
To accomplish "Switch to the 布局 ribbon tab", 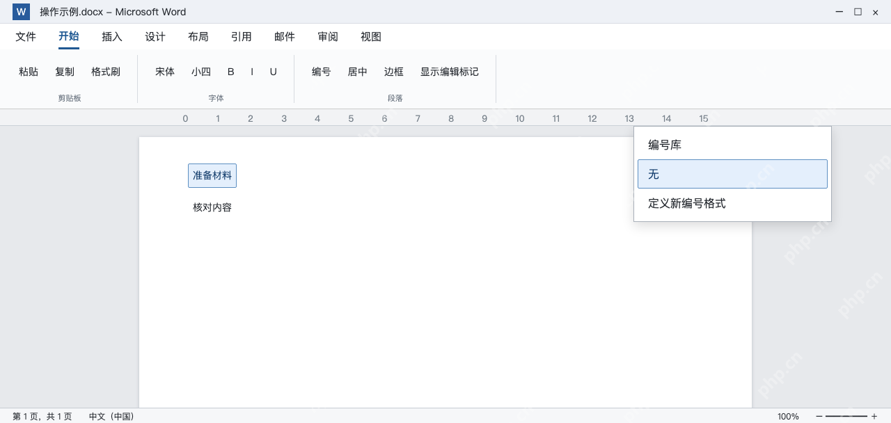I will (x=198, y=37).
